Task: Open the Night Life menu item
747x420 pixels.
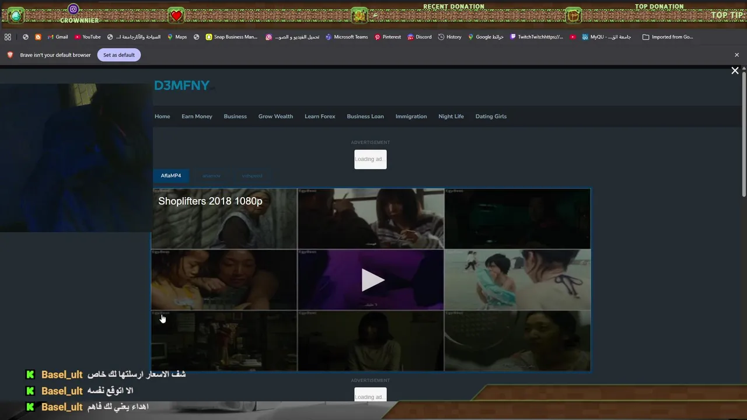Action: point(451,116)
